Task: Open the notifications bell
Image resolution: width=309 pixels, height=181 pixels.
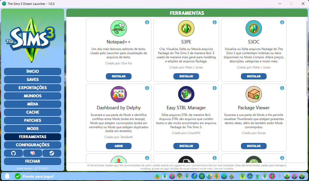Action: pyautogui.click(x=7, y=176)
